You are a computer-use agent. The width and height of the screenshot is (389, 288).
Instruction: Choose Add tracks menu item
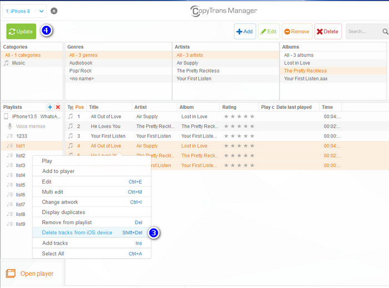click(92, 243)
